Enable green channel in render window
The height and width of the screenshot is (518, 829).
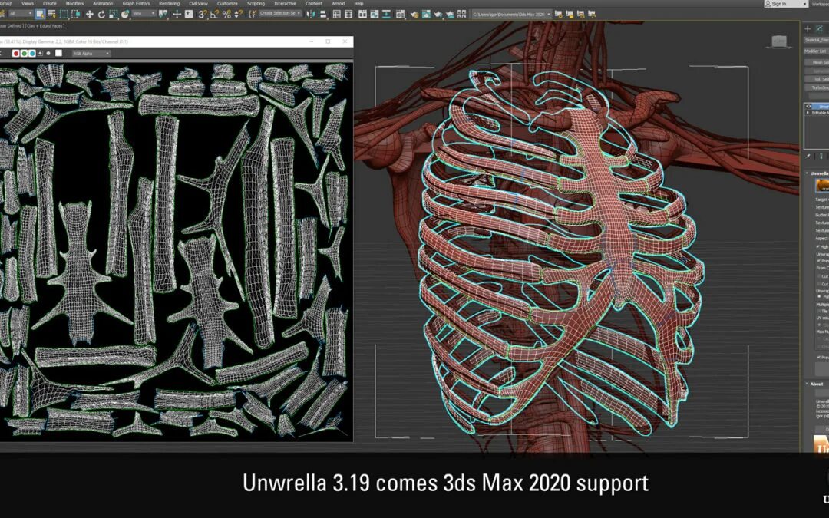25,54
